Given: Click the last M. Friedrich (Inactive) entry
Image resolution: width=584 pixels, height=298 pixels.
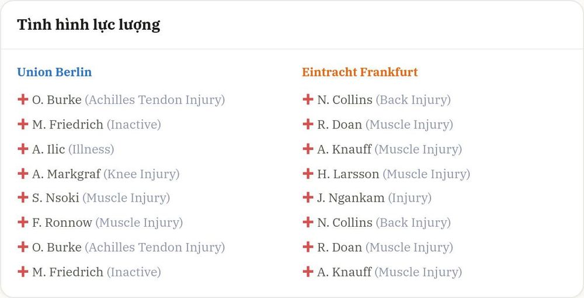Looking at the screenshot, I should pos(96,272).
